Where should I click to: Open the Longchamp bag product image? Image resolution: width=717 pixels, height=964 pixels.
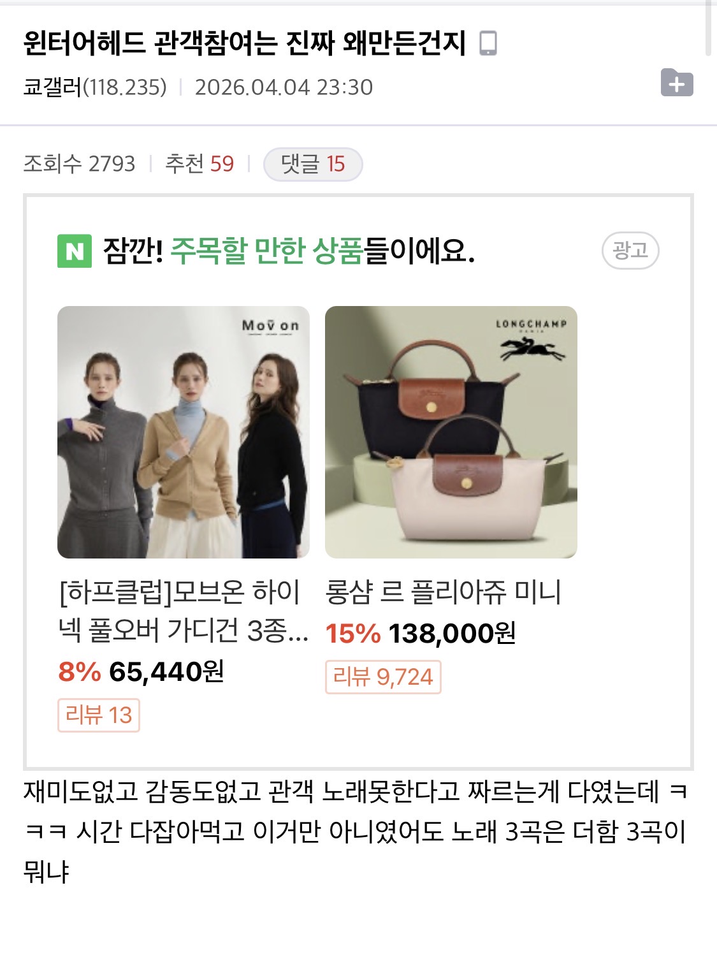click(x=451, y=432)
